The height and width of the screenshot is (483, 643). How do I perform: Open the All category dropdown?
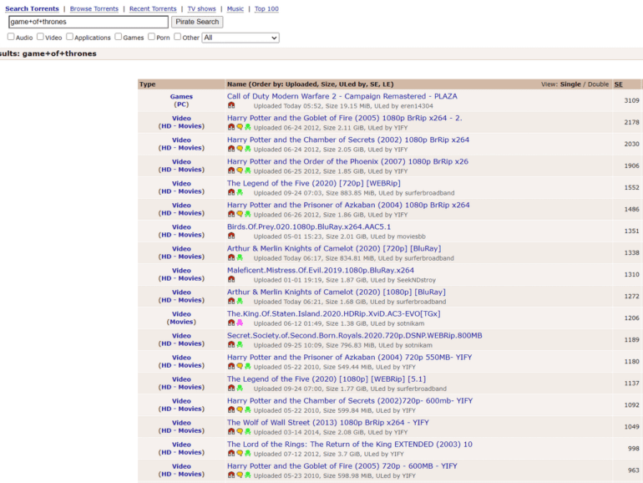[240, 38]
